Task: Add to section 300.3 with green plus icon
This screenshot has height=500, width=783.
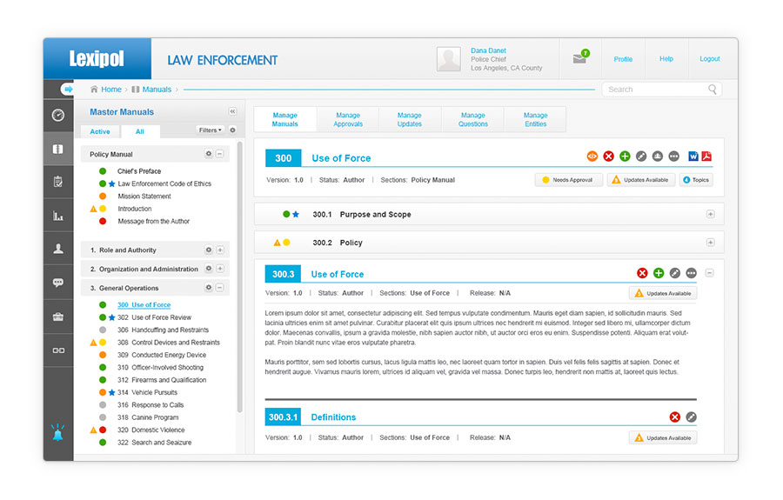Action: pyautogui.click(x=659, y=273)
